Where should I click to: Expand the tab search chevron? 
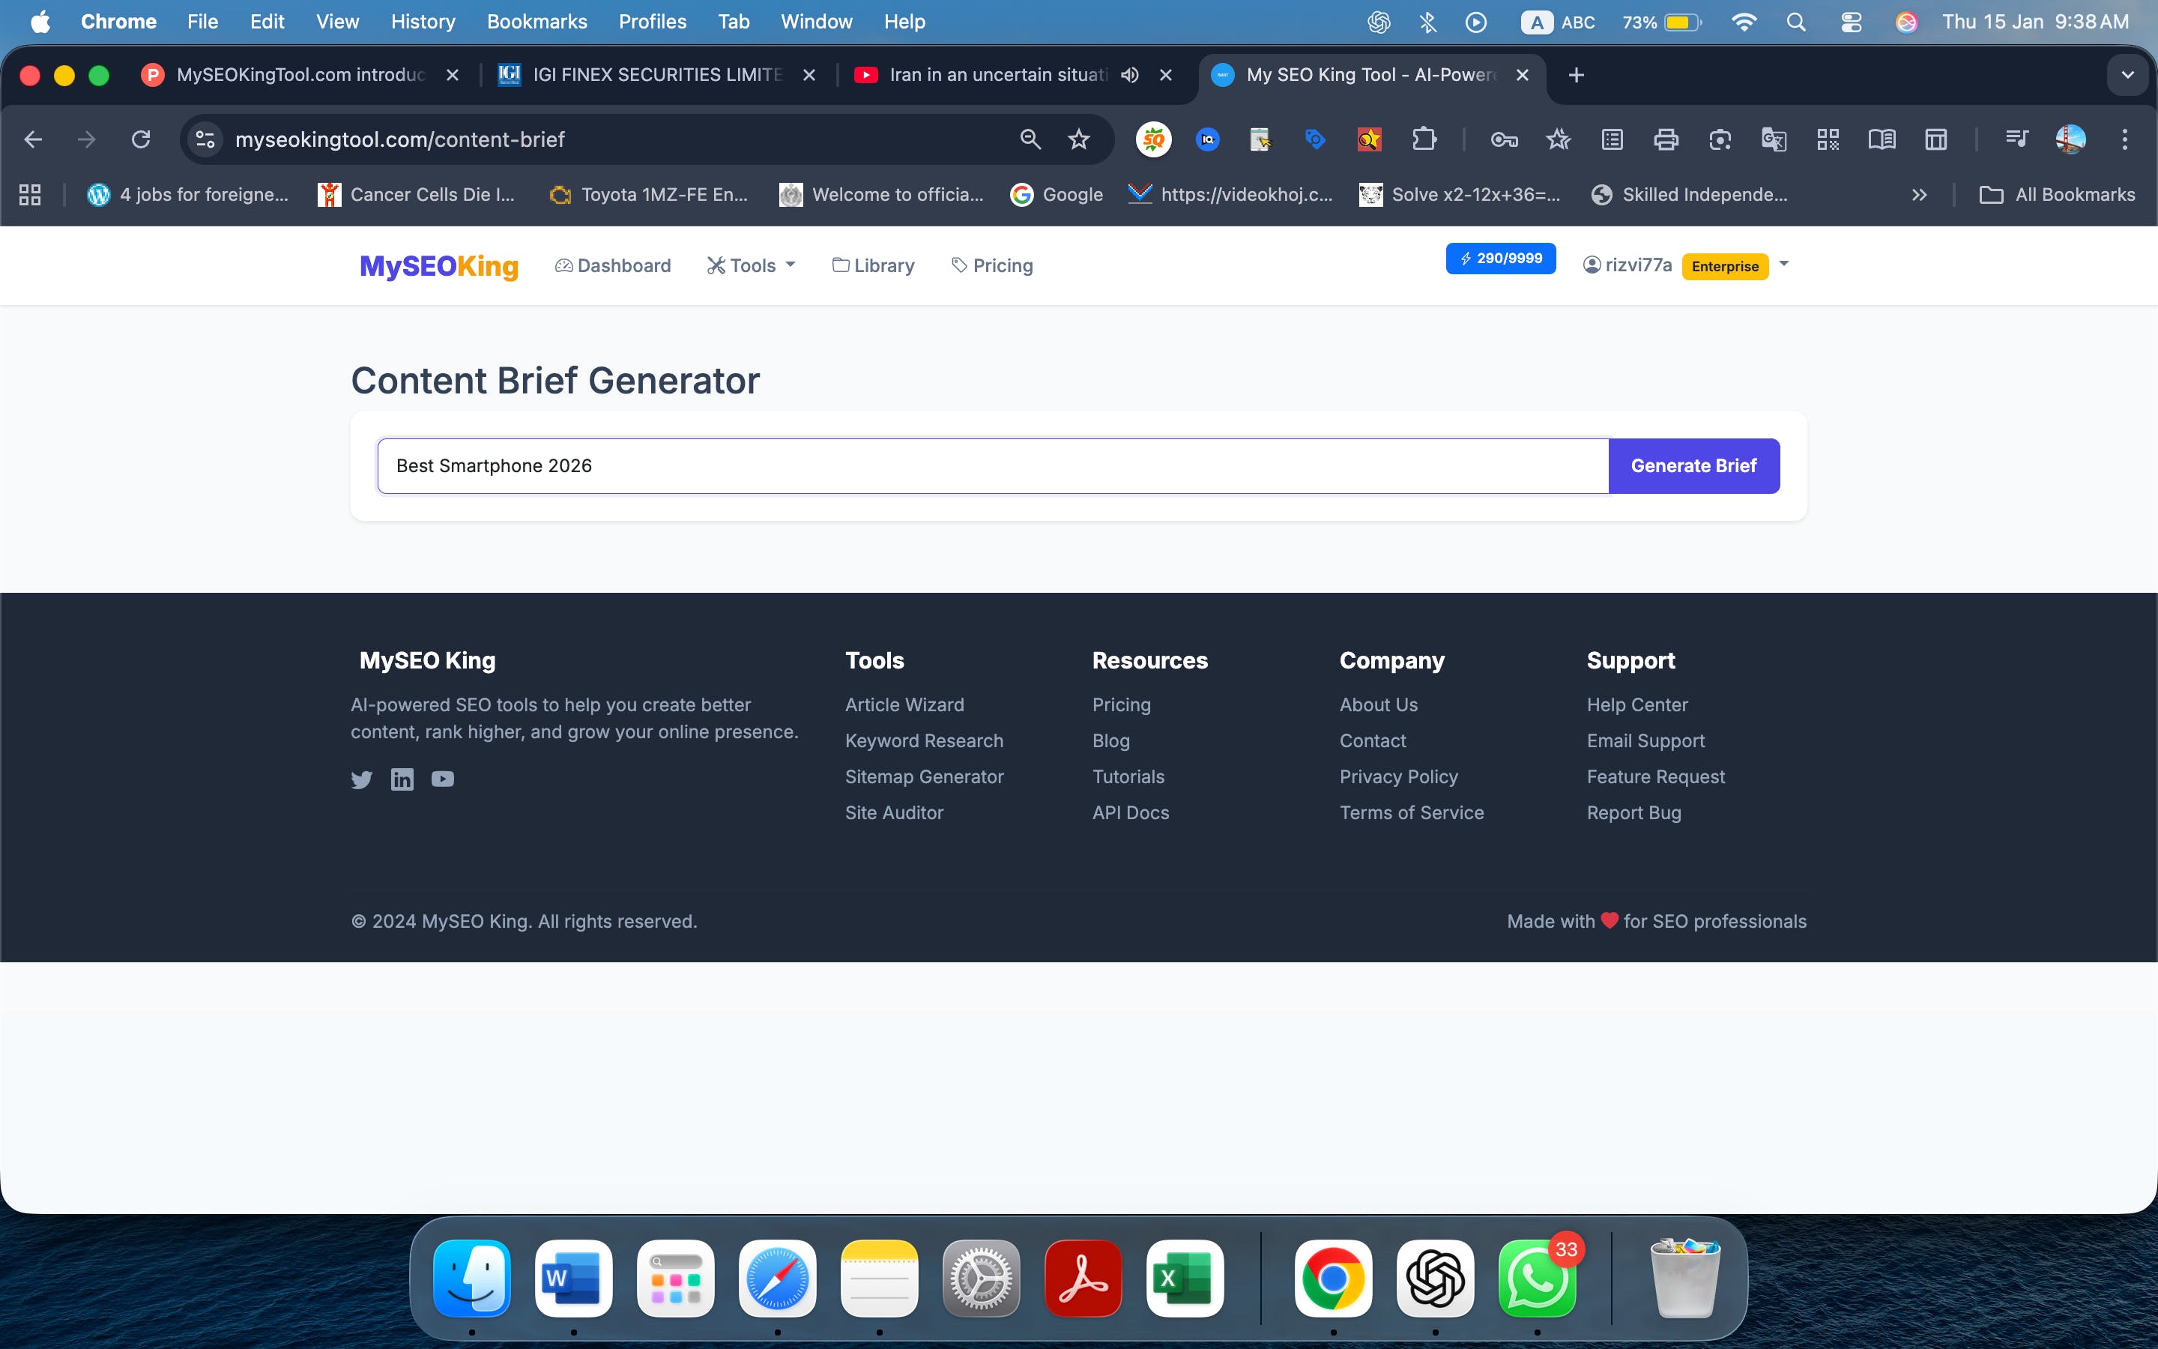click(x=2127, y=75)
